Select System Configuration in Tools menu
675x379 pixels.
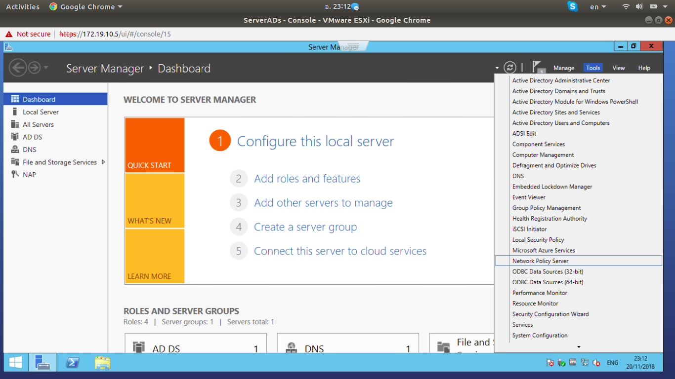[x=579, y=335]
